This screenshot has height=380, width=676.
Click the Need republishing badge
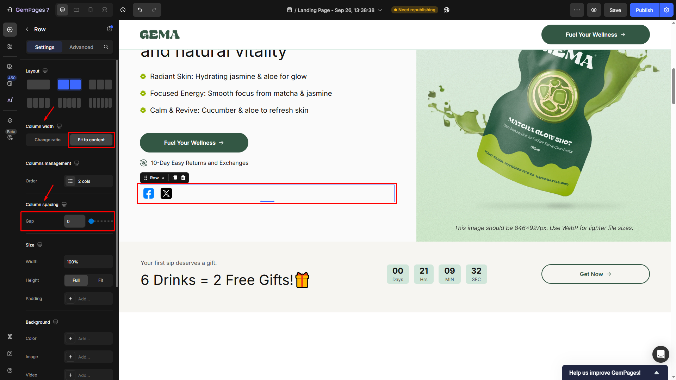tap(415, 10)
